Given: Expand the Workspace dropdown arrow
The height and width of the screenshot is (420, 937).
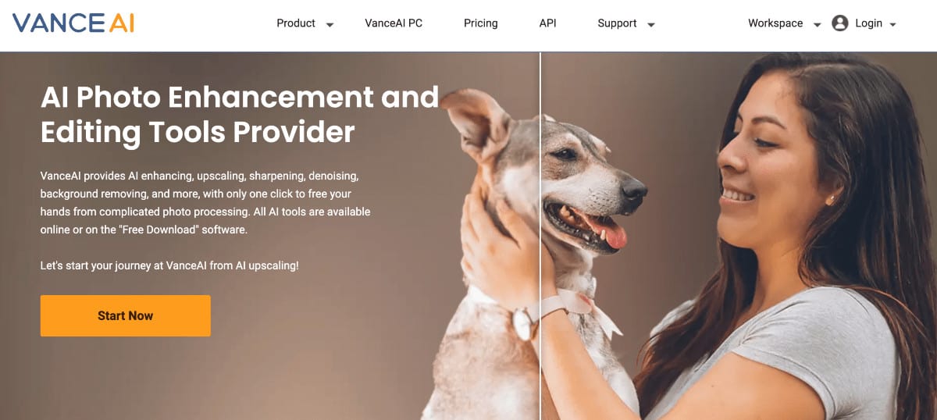Looking at the screenshot, I should [x=817, y=25].
